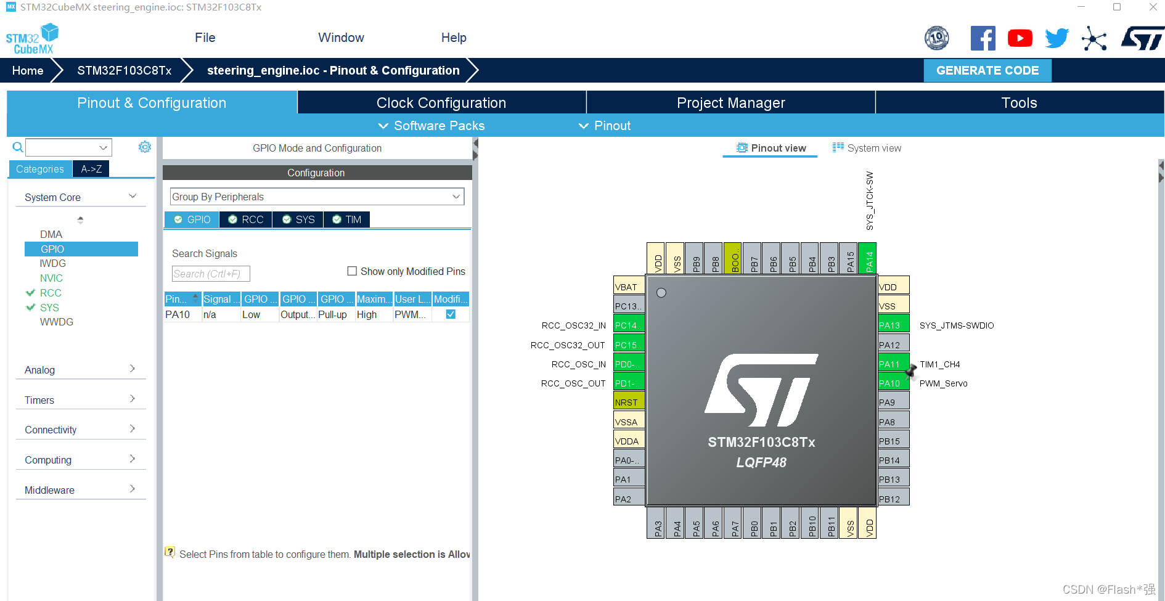Select IWDG in System Core list
This screenshot has height=601, width=1165.
[52, 263]
